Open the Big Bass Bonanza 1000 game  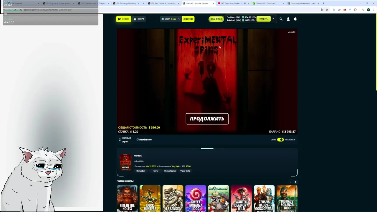(287, 198)
